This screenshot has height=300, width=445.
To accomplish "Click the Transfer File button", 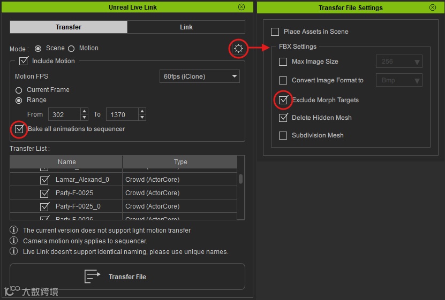I will click(x=127, y=276).
